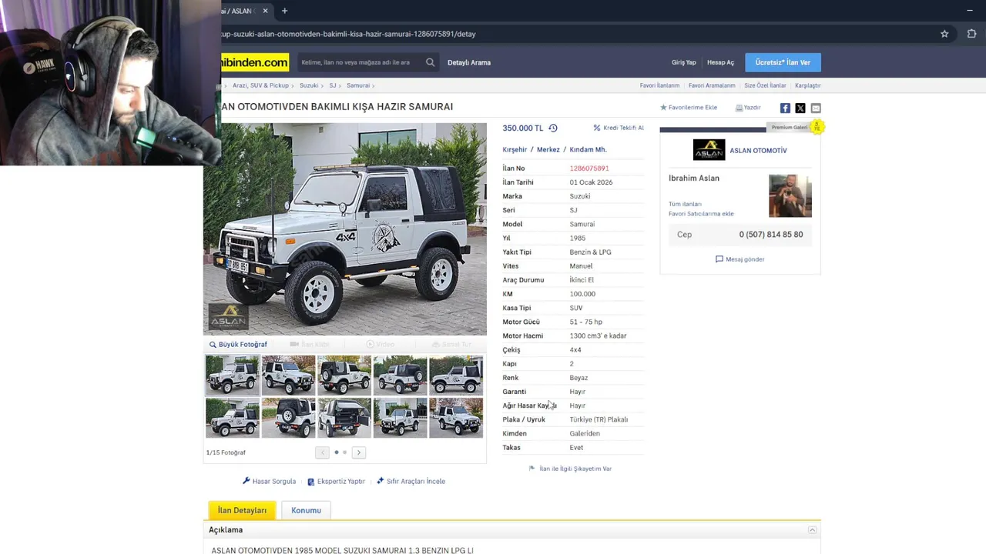This screenshot has height=554, width=986.
Task: Open the Facebook share icon
Action: tap(785, 108)
